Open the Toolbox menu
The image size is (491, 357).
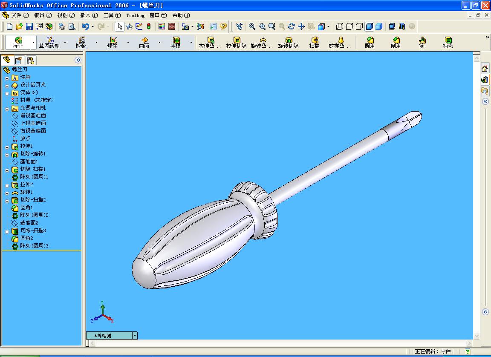(135, 15)
